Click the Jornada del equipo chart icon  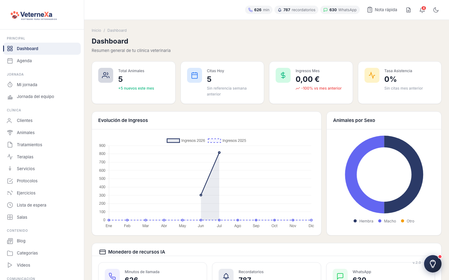point(10,97)
